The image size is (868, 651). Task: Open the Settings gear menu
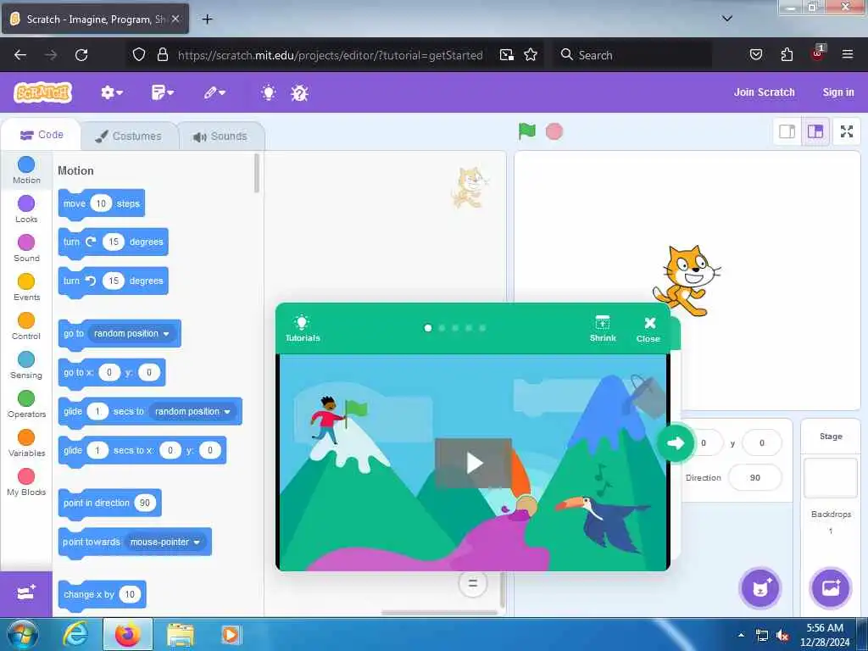(x=111, y=92)
